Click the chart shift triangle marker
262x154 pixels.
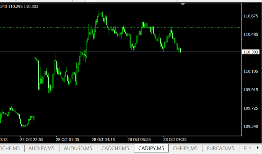[183, 4]
